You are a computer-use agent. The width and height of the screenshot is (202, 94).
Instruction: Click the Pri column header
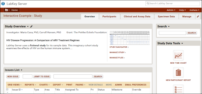pos(92,90)
